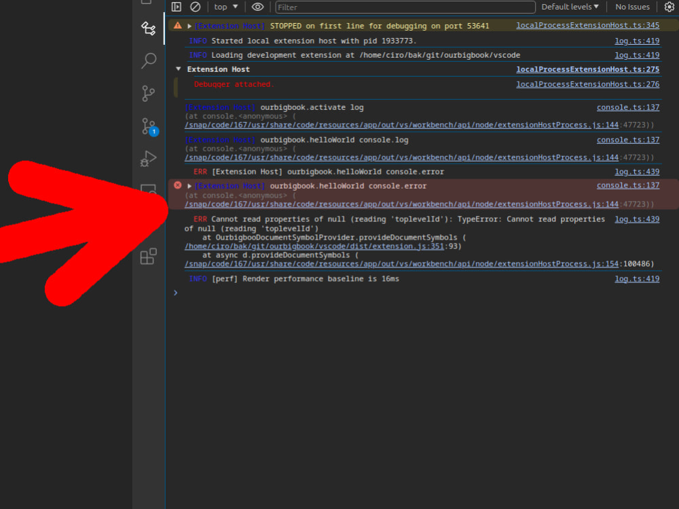Open localProcessExtensionHost.ts:276 link

click(x=587, y=84)
